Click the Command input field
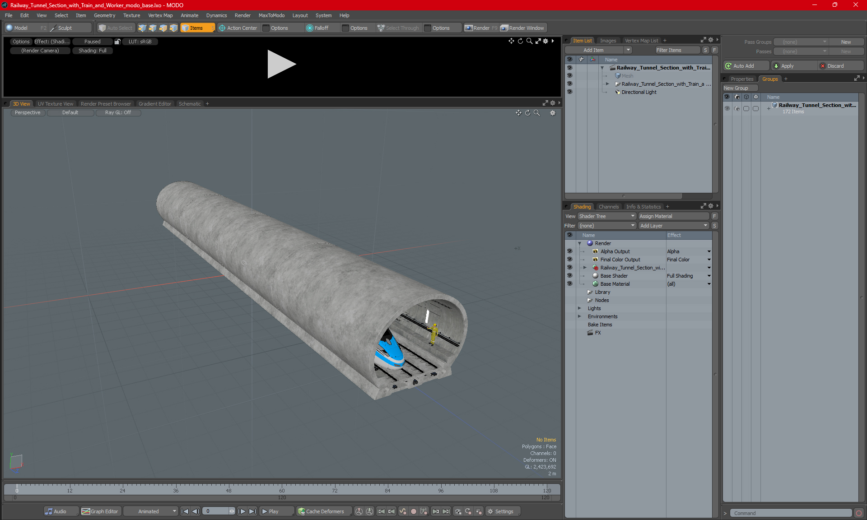This screenshot has height=520, width=867. 791,513
